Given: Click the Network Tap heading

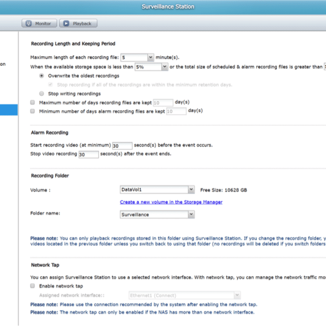Looking at the screenshot, I should 45,265.
